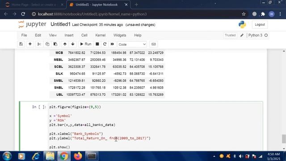Click the Python 3 kernel status circle
The image size is (286, 161).
[x=266, y=35]
